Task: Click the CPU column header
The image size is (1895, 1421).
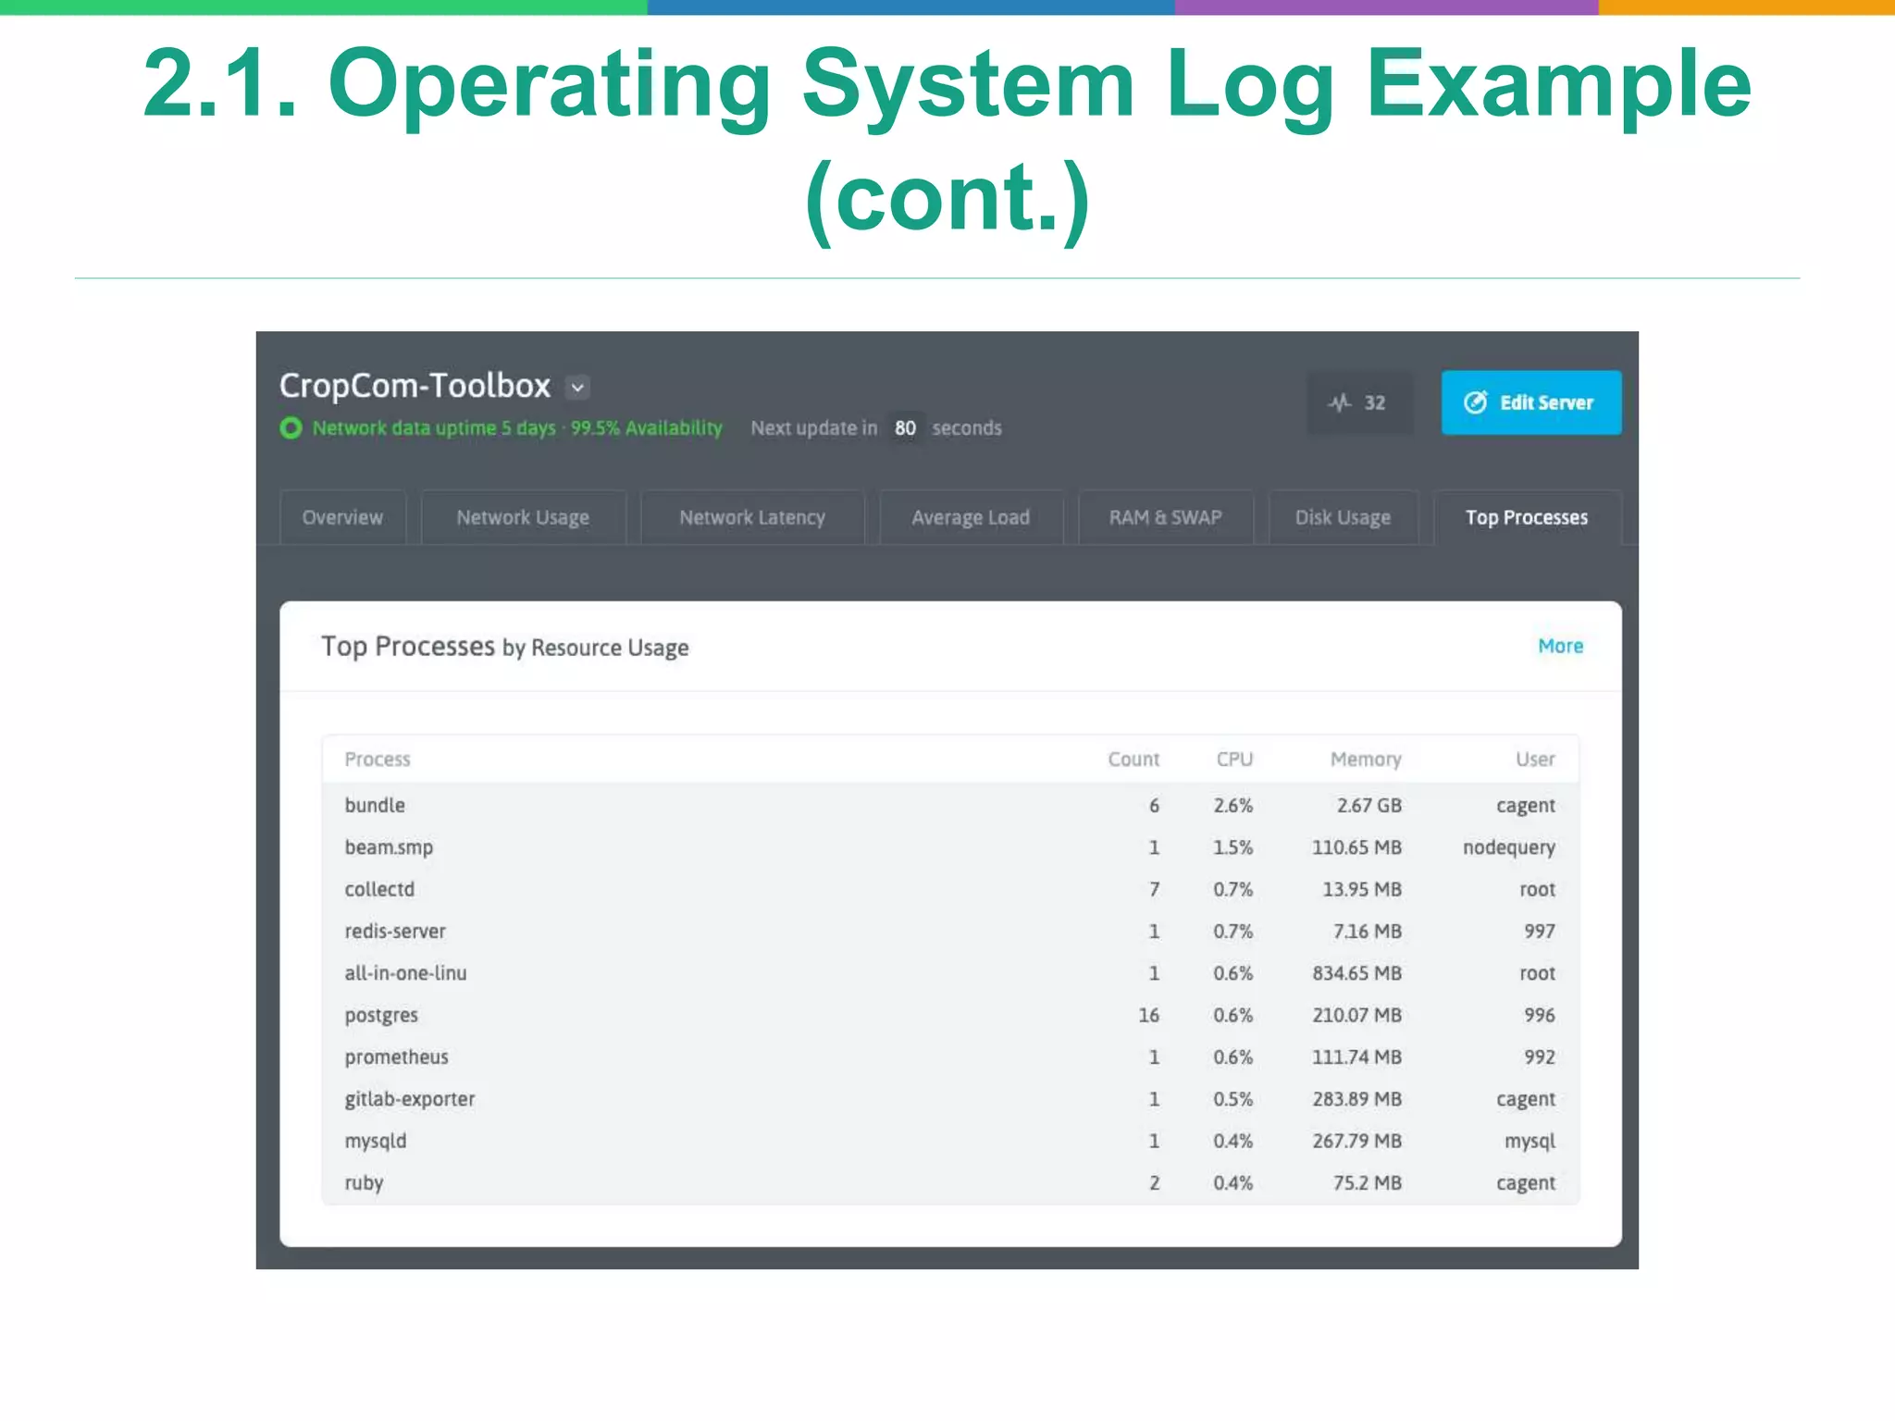Action: (1234, 760)
